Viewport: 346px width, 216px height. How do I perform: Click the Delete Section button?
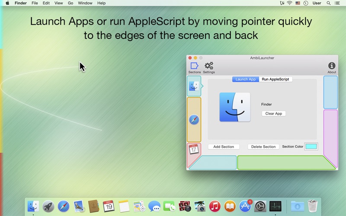263,147
